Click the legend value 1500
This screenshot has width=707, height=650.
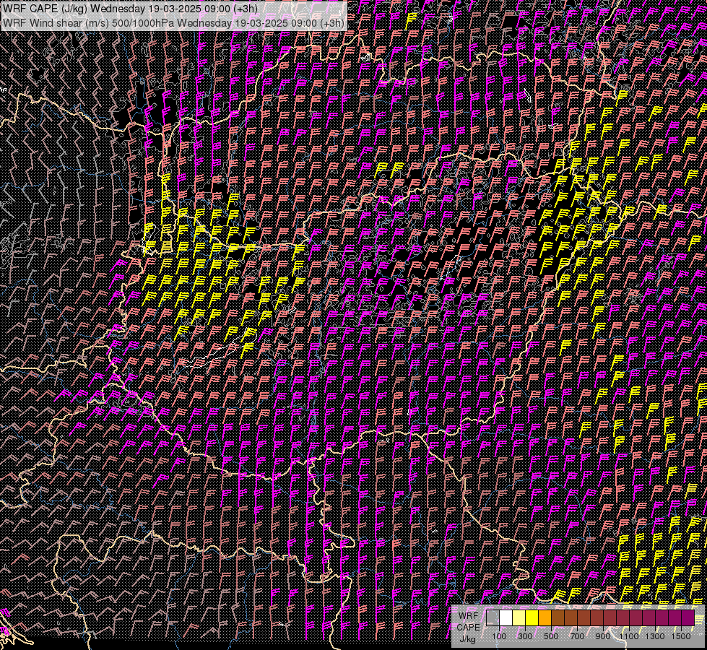(x=681, y=636)
